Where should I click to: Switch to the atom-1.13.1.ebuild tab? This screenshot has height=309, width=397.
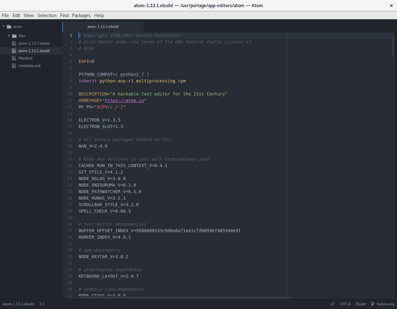tap(103, 27)
